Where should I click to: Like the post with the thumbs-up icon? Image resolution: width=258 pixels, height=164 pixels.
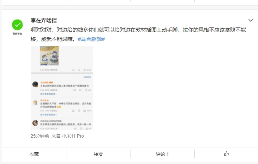(226, 154)
